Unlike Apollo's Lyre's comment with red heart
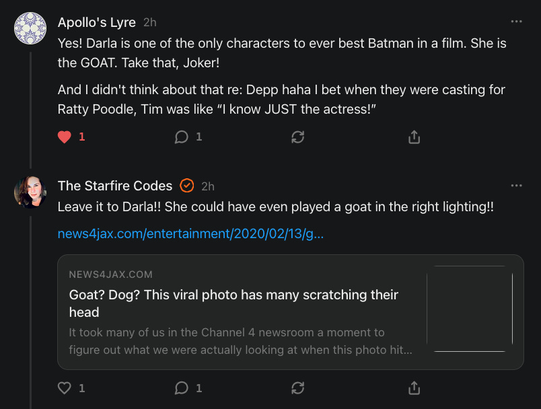This screenshot has height=409, width=541. tap(65, 137)
